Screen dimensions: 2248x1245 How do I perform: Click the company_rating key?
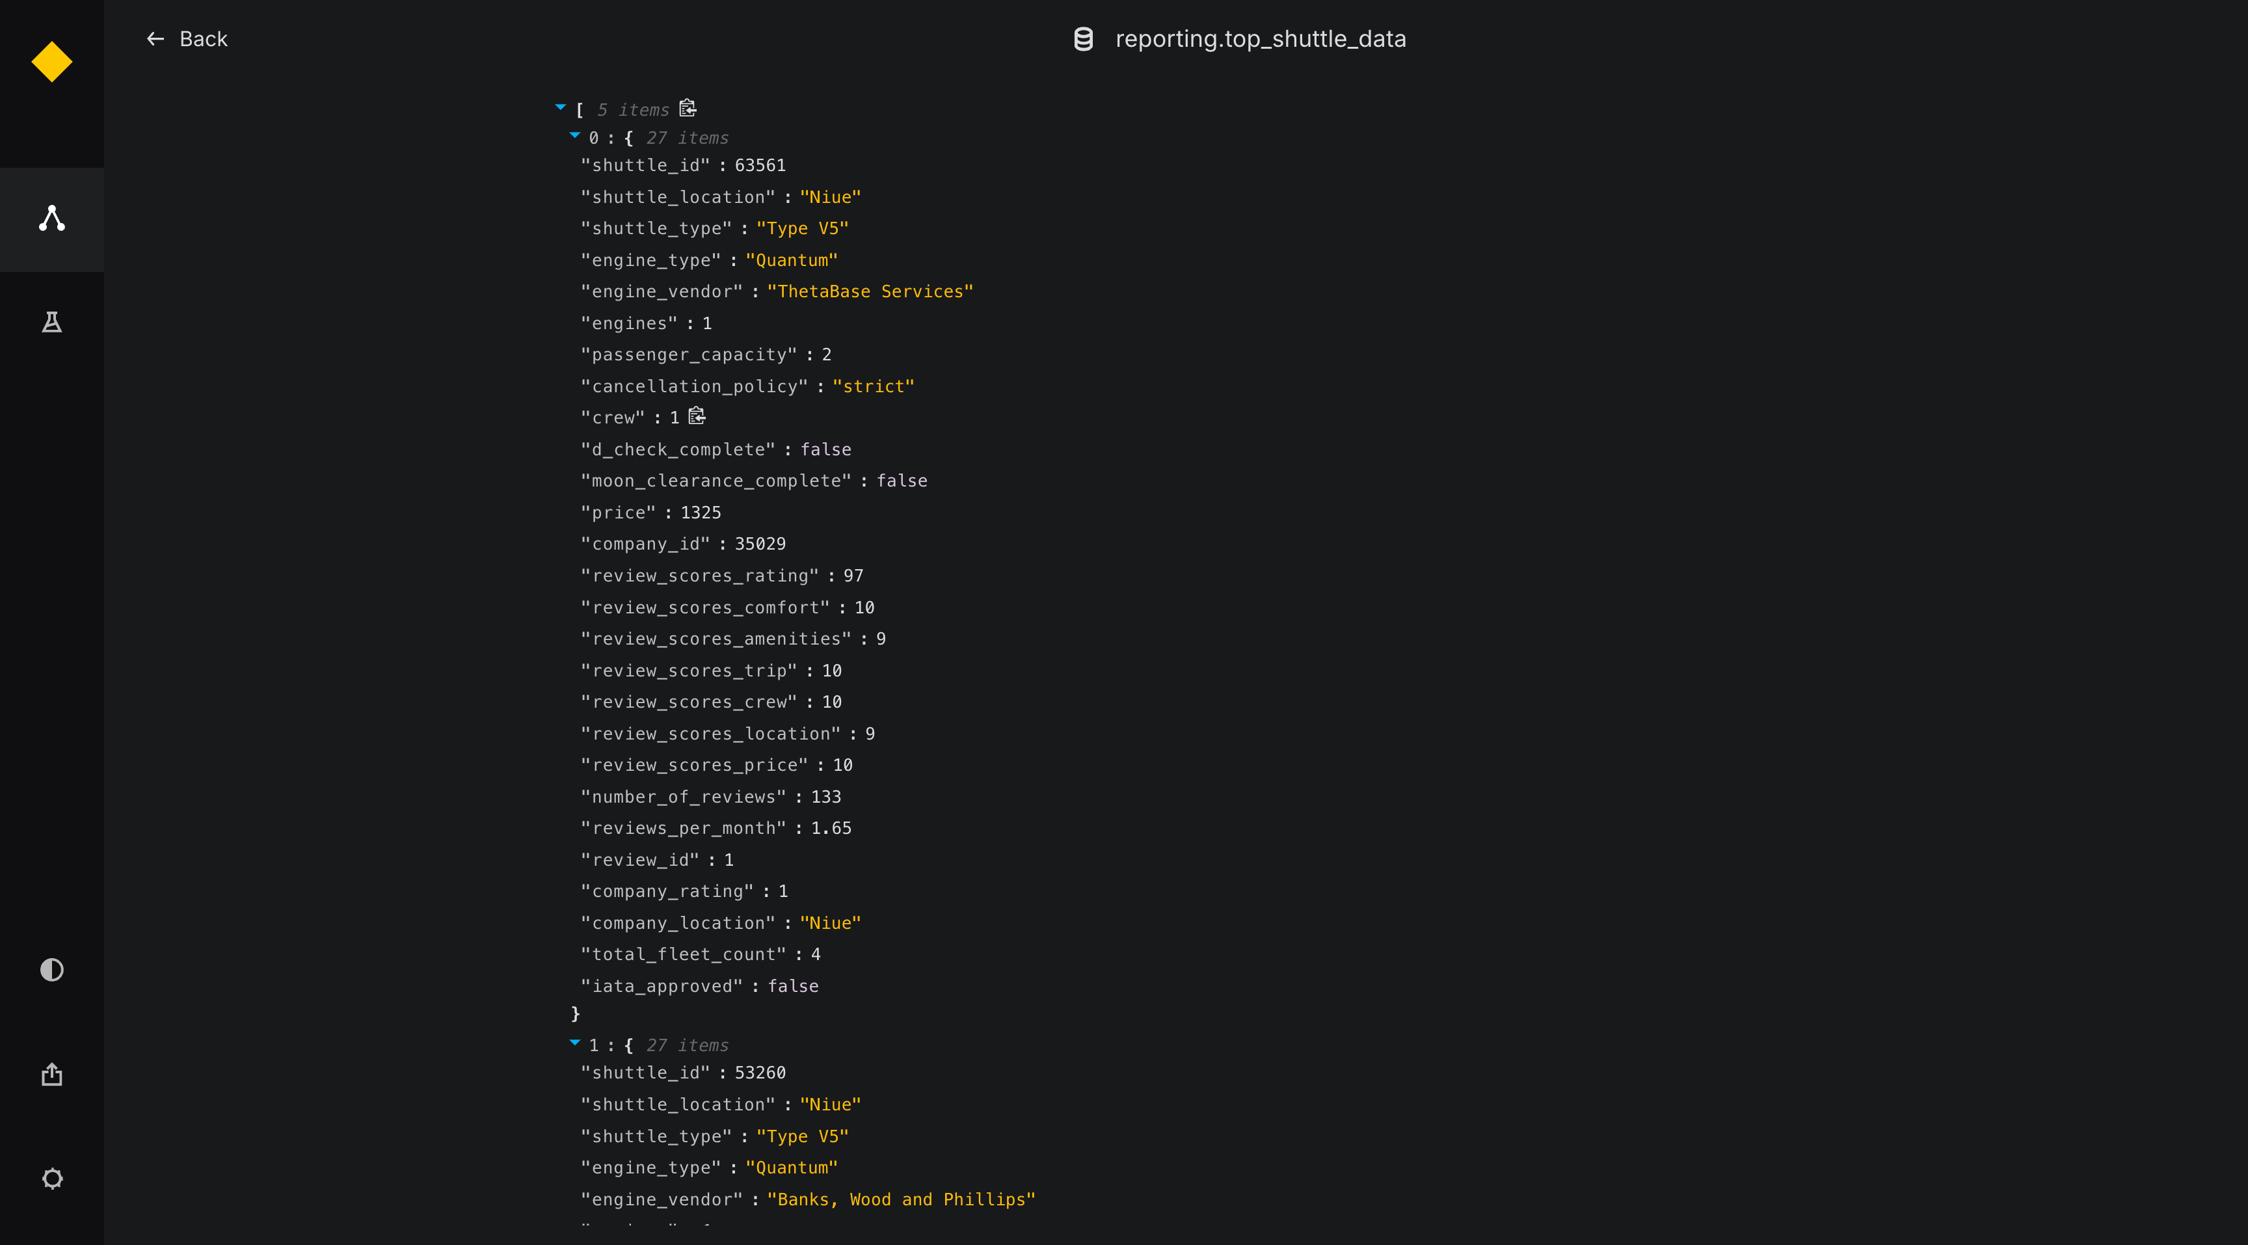[667, 890]
